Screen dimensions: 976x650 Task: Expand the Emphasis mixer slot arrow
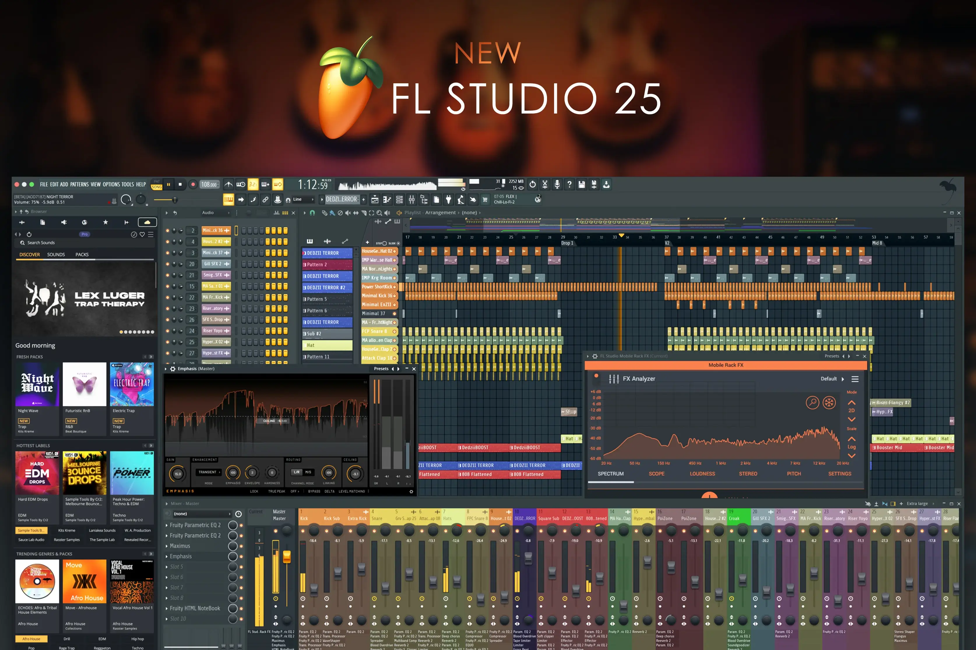tap(167, 556)
